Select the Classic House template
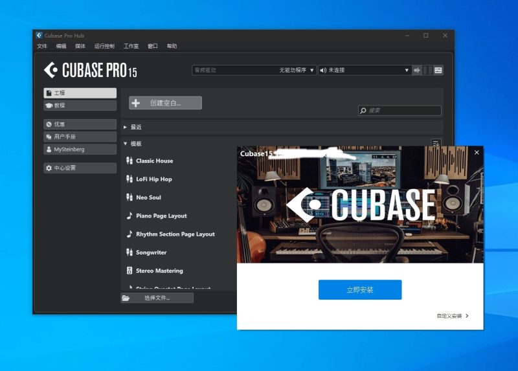Viewport: 518px width, 371px height. pos(154,161)
